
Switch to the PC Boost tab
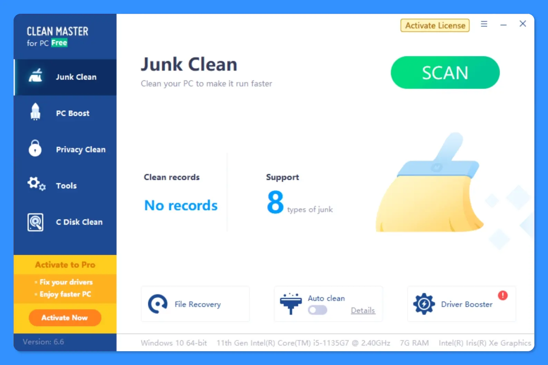(65, 113)
